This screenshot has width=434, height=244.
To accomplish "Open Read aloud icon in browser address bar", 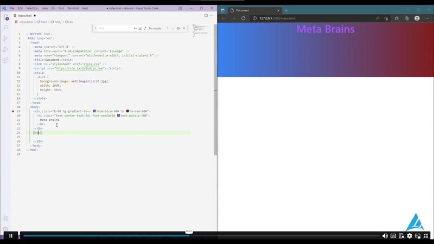I will point(378,18).
